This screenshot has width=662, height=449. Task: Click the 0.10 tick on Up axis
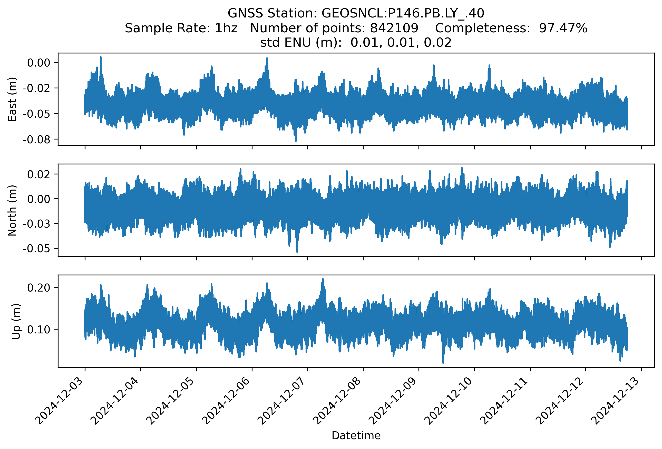(38, 330)
